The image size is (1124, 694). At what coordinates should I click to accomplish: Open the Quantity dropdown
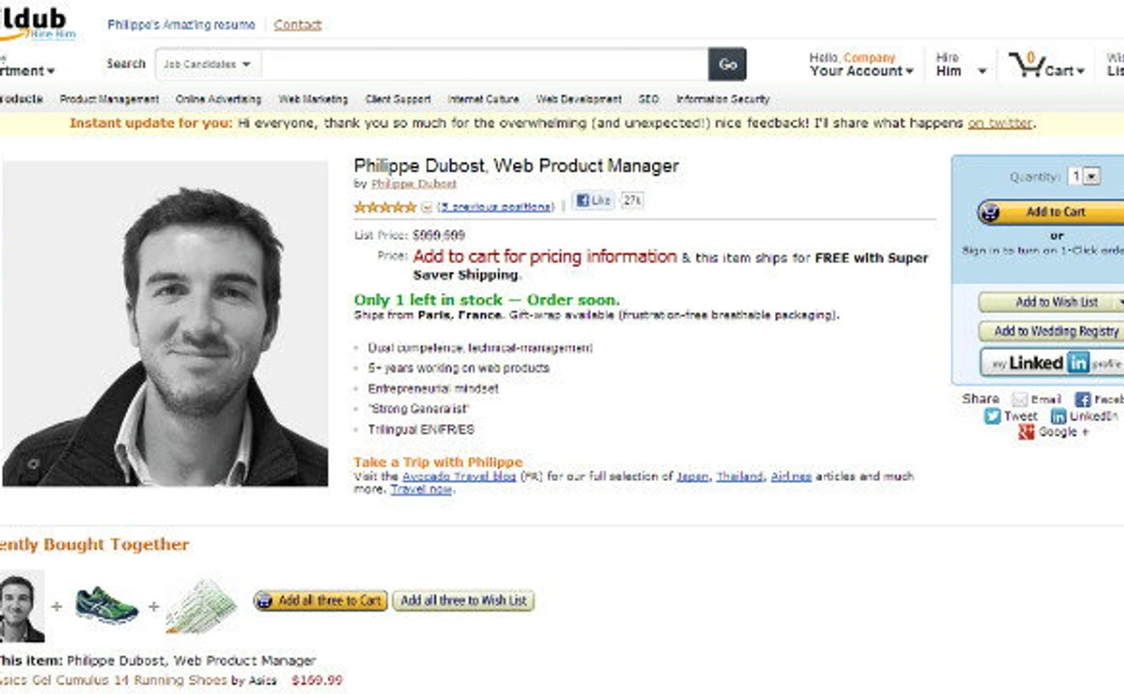(x=1084, y=177)
